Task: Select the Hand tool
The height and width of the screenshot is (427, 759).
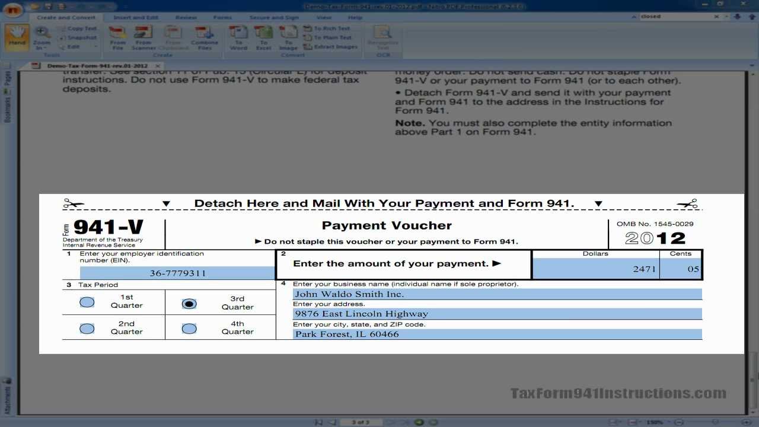Action: click(17, 37)
